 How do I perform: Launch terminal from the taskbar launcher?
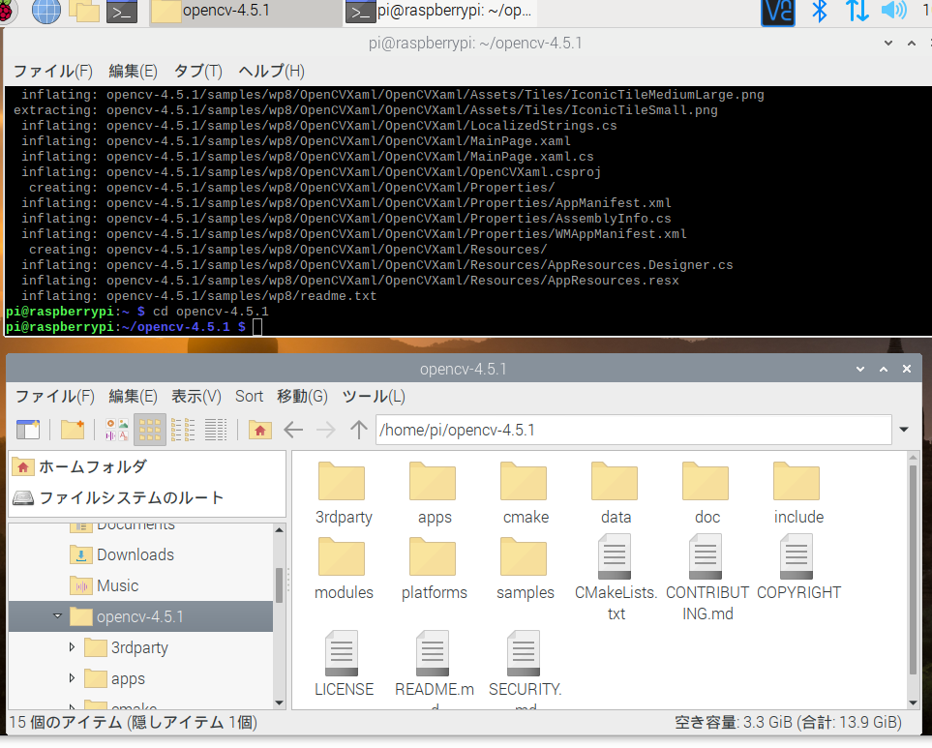pos(122,12)
